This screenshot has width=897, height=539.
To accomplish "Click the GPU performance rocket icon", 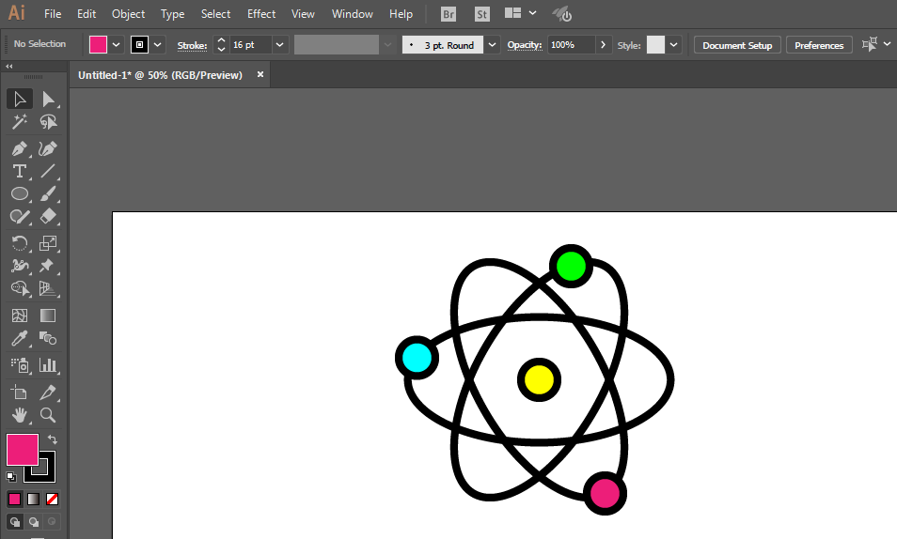I will (x=561, y=14).
